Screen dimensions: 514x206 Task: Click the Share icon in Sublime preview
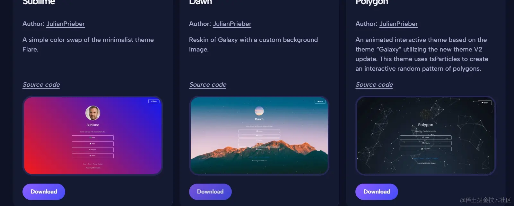pos(154,101)
